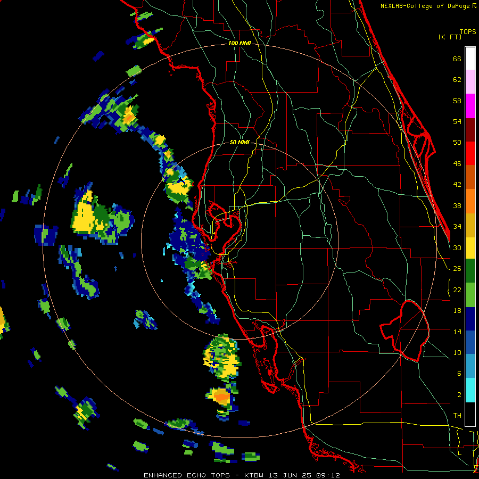Select the 46 value on the legend
479x479 pixels.
(x=457, y=164)
